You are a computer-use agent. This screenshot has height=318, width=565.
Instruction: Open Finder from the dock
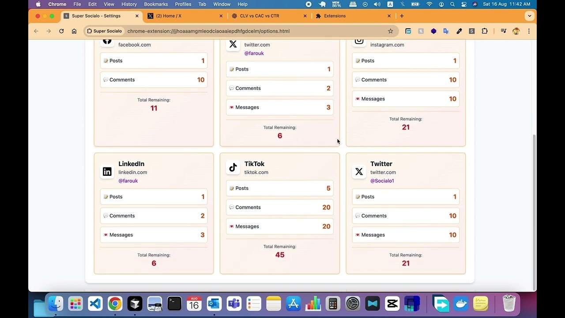[x=56, y=304]
